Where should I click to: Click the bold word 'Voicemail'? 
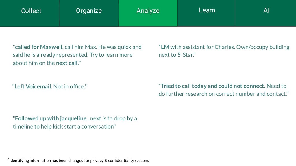click(x=38, y=86)
